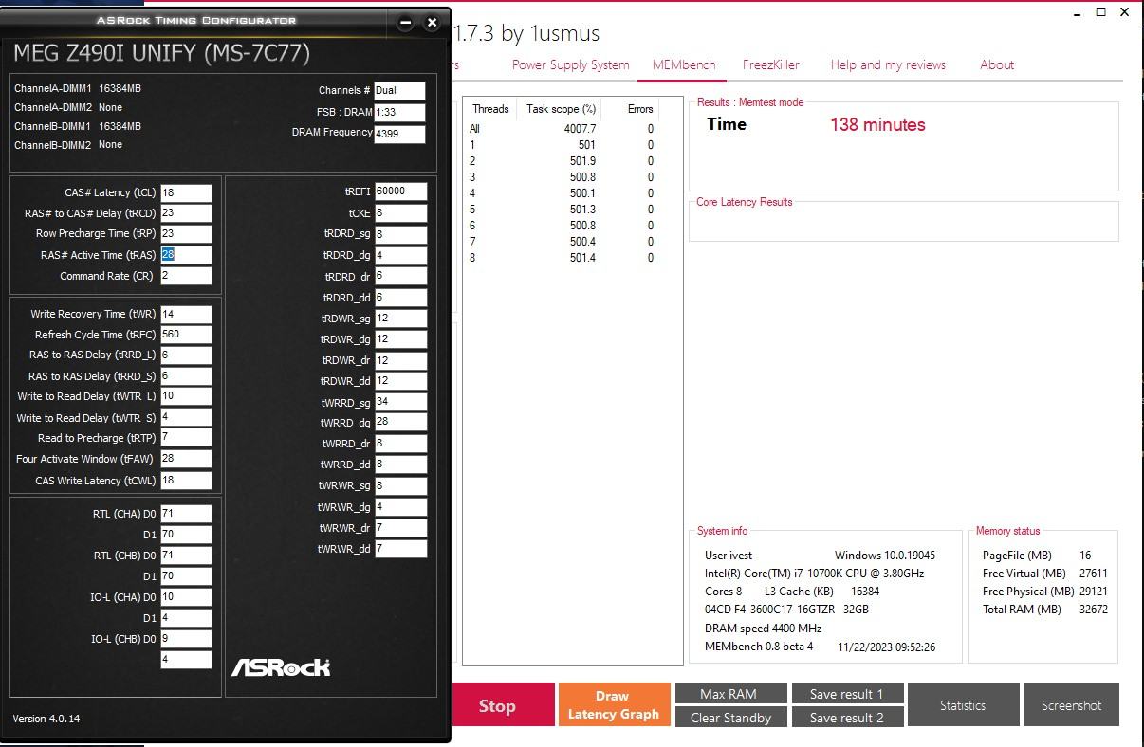Click Draw Latency Graph button
Image resolution: width=1144 pixels, height=747 pixels.
(614, 705)
